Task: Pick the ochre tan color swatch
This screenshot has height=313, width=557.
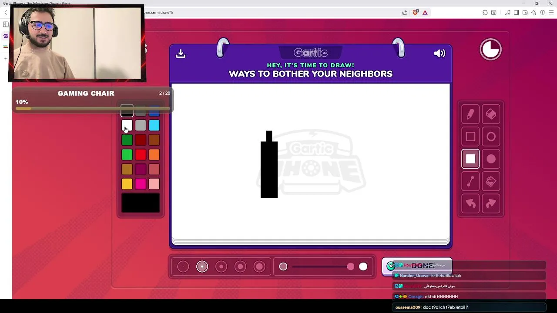Action: pyautogui.click(x=127, y=170)
